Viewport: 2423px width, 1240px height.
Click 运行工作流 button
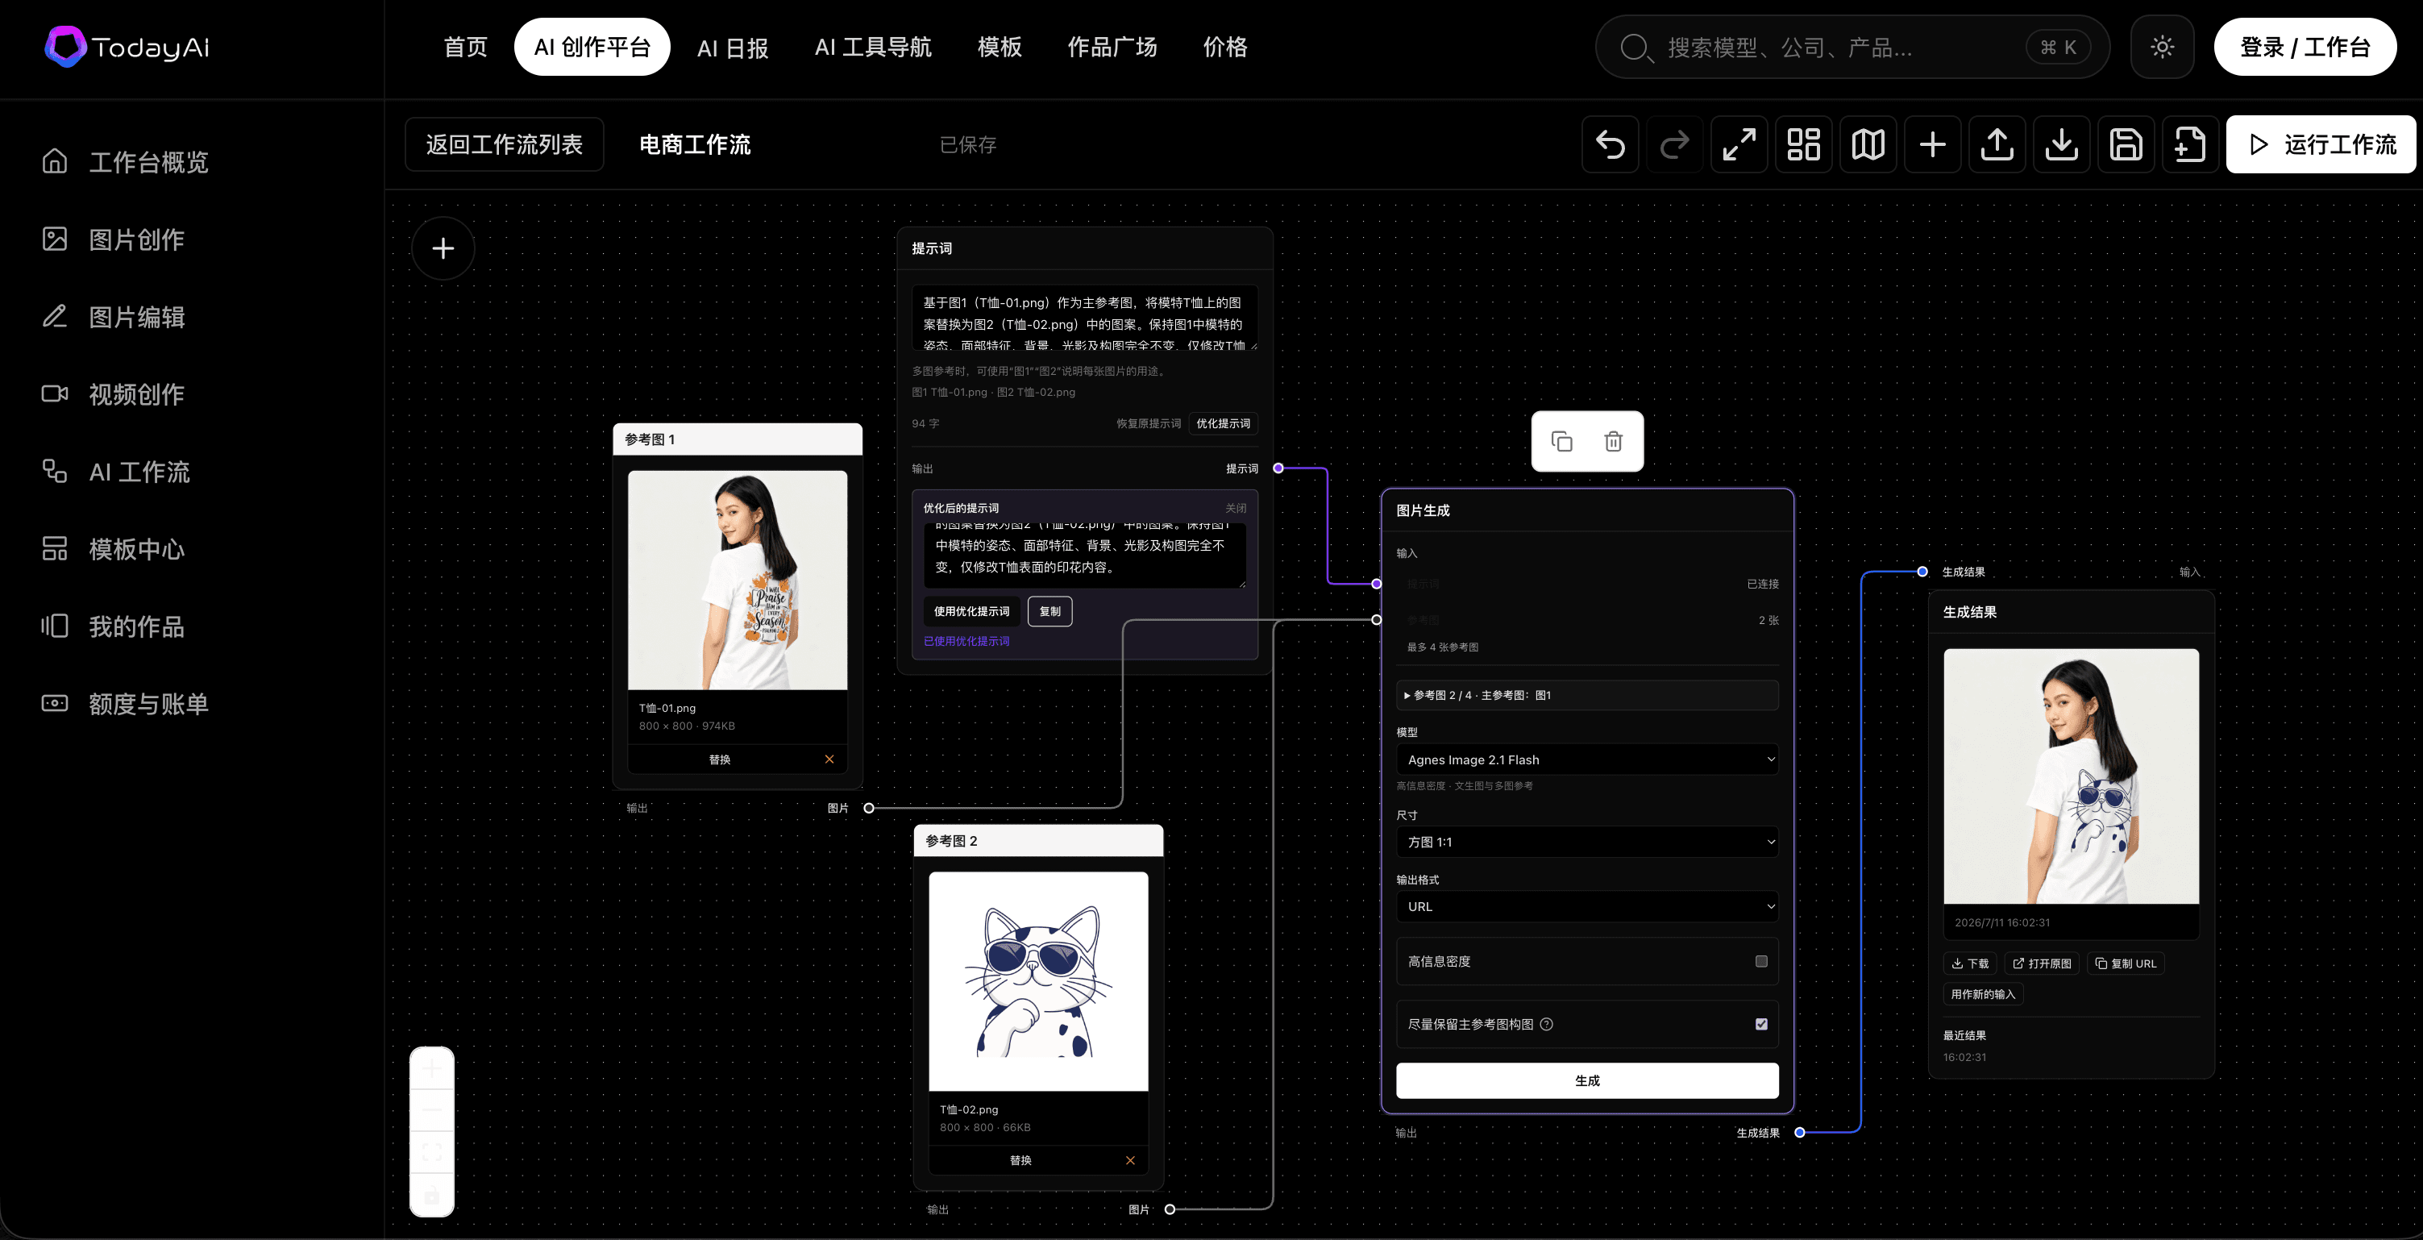click(2321, 145)
